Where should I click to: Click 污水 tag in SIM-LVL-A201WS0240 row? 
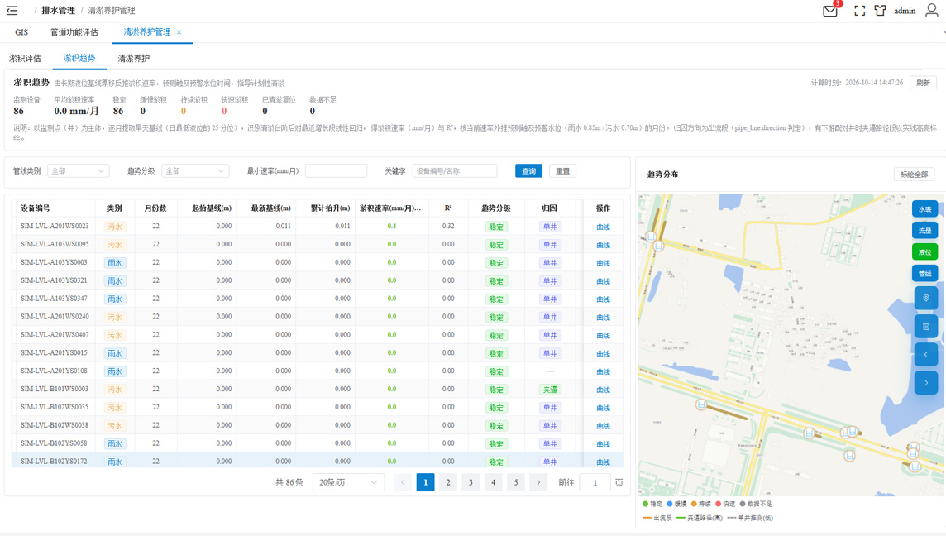pyautogui.click(x=115, y=318)
